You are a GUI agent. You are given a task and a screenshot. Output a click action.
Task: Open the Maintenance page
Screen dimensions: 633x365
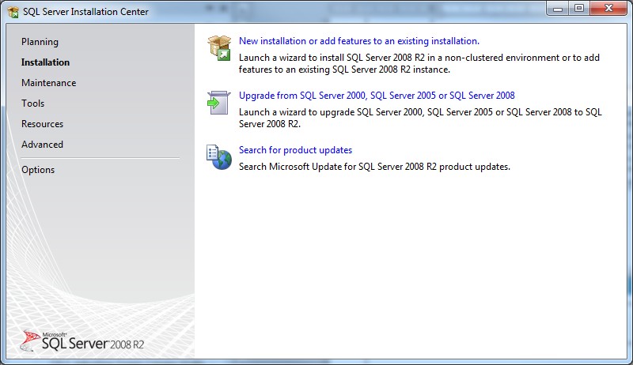point(49,83)
